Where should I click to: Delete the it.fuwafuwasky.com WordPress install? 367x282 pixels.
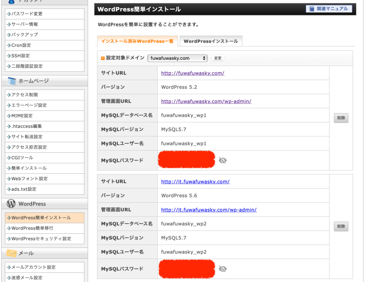tap(341, 226)
